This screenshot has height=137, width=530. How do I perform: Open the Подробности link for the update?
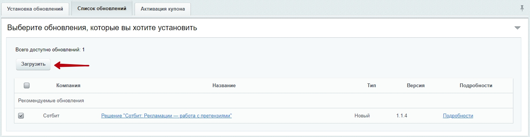[x=458, y=116]
